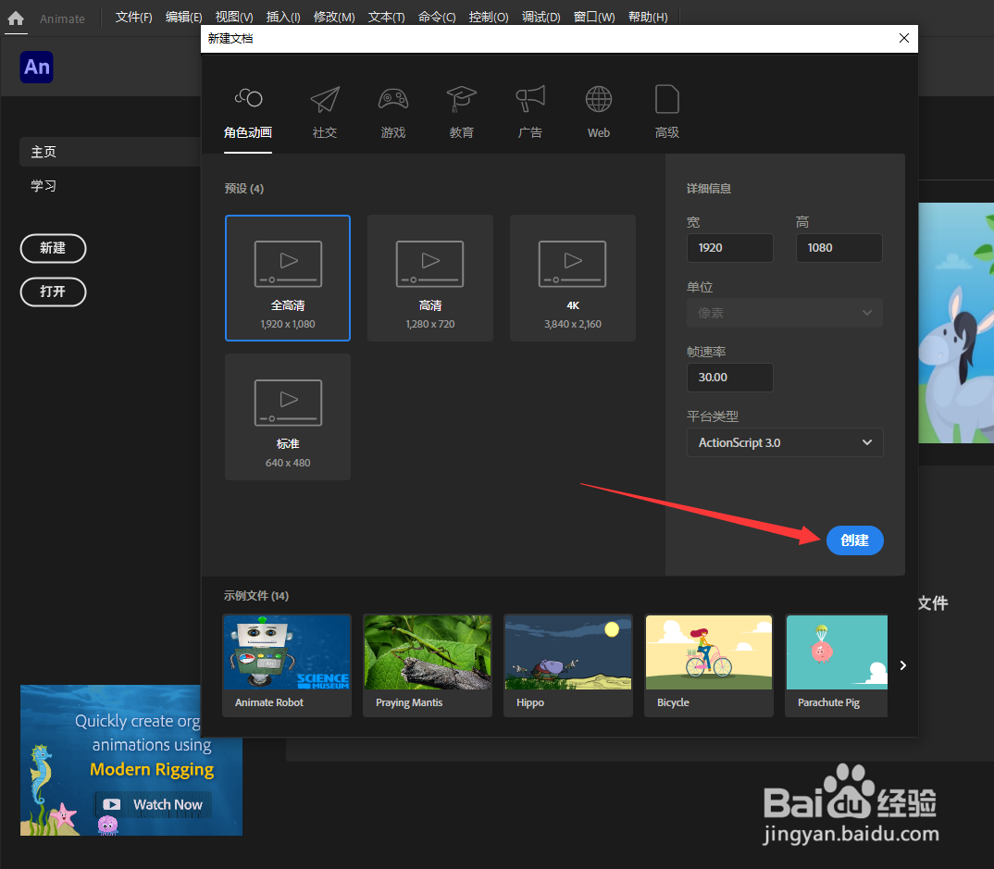Open the 插入(I) menu
994x869 pixels.
[x=283, y=17]
